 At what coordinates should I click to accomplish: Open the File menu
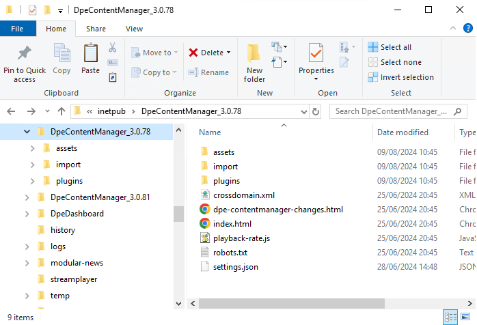tap(18, 29)
